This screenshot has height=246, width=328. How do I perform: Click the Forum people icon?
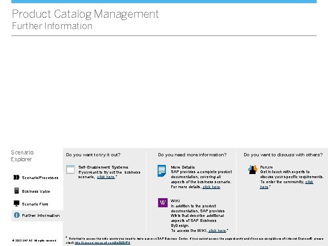[x=252, y=169]
